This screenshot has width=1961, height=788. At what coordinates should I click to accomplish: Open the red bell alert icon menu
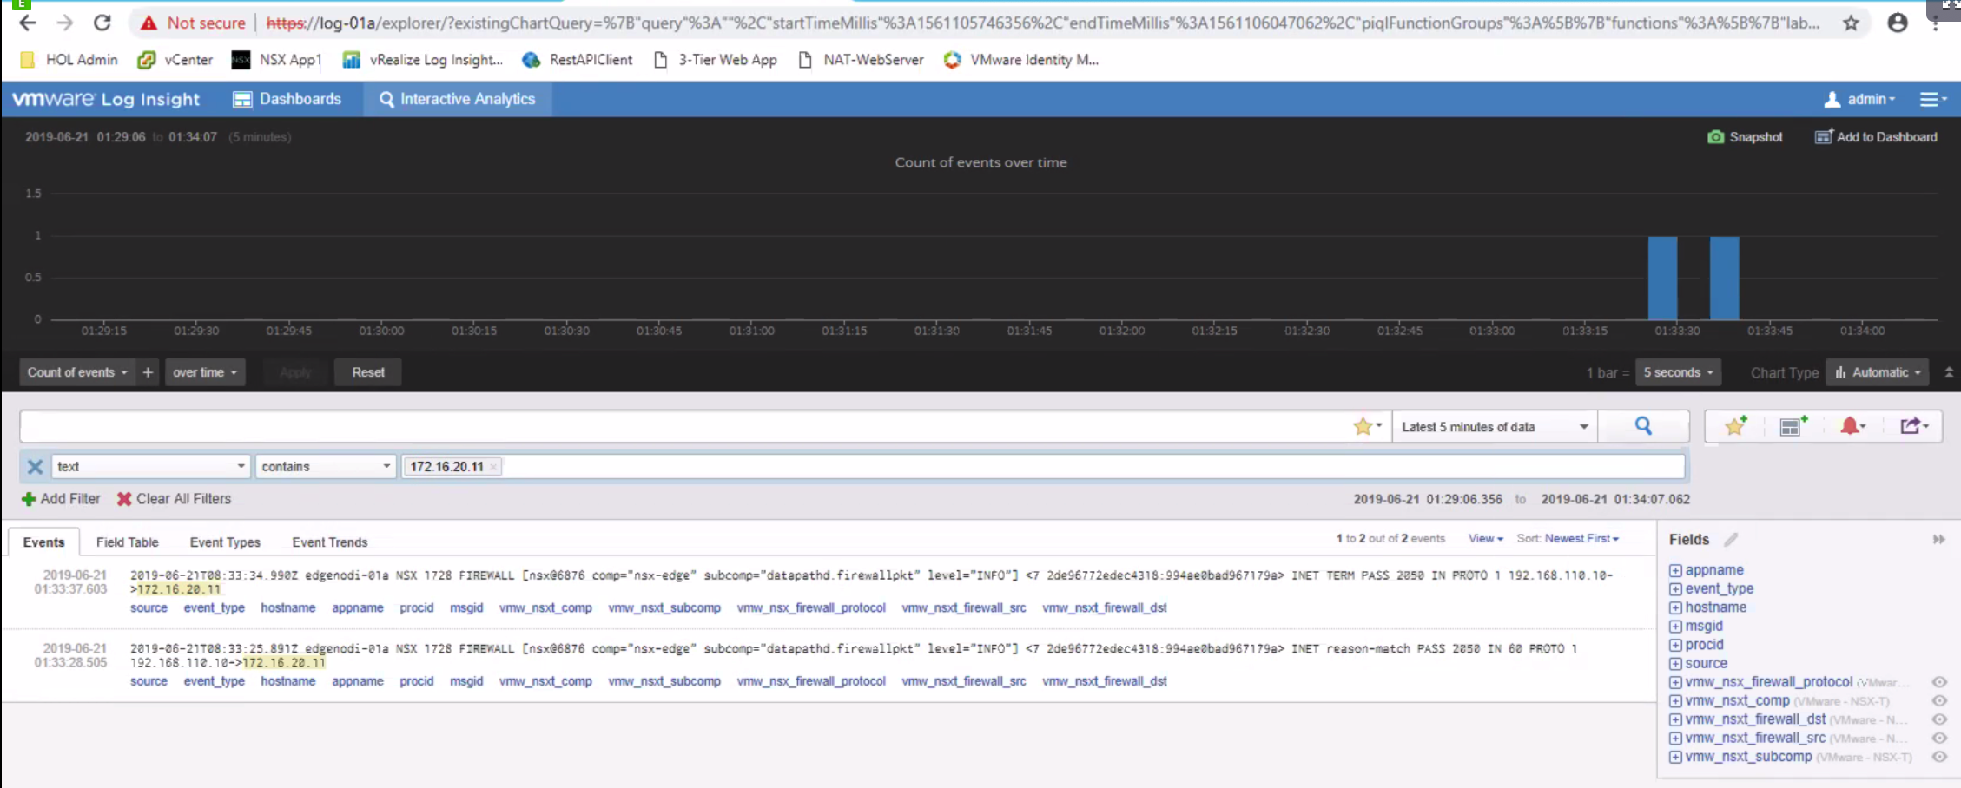coord(1851,426)
